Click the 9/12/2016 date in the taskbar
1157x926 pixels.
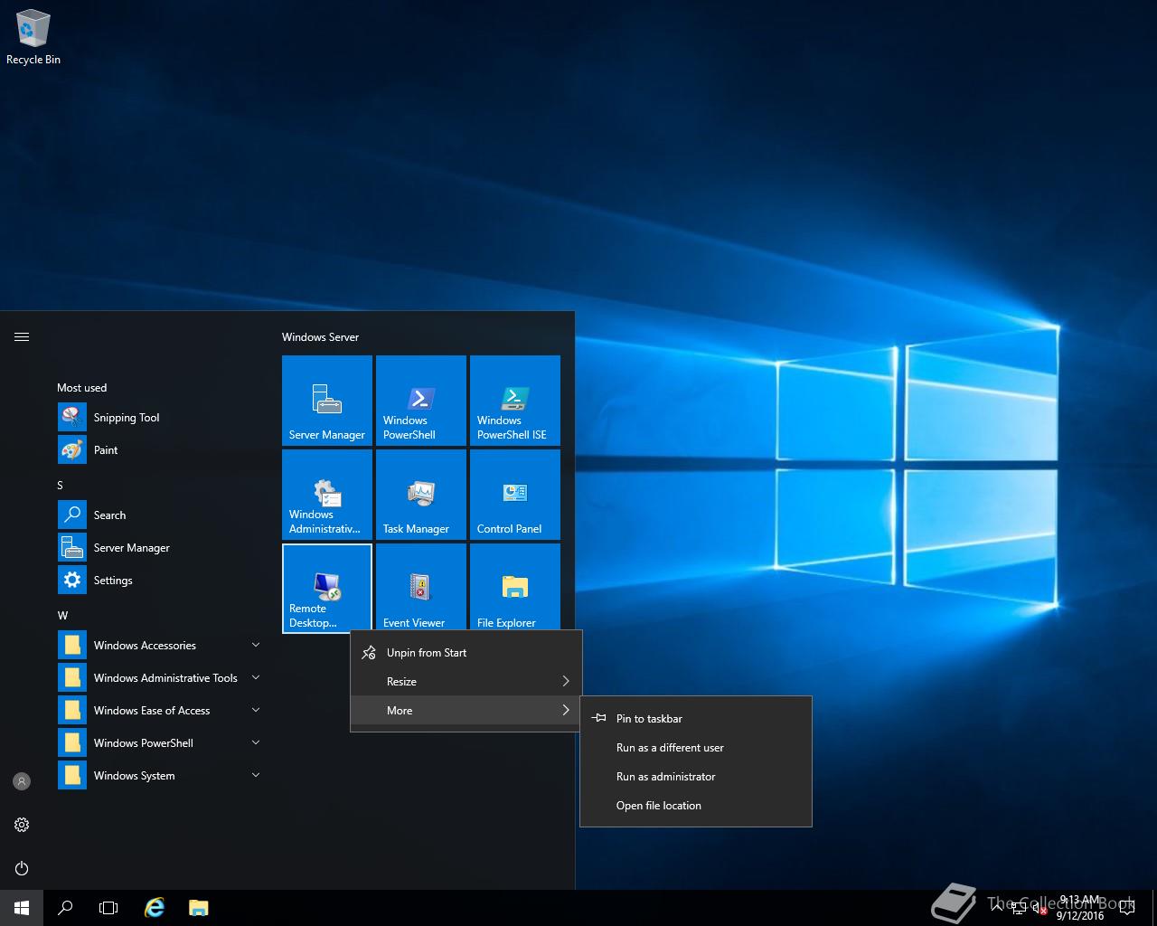(x=1080, y=915)
